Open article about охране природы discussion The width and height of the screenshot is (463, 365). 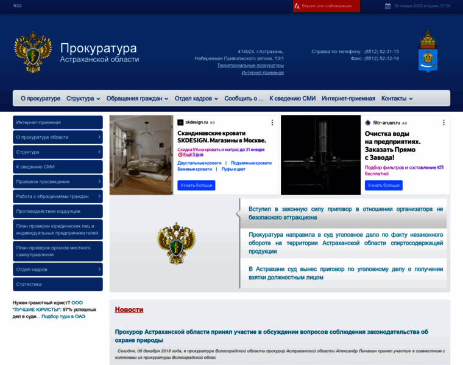tap(271, 336)
